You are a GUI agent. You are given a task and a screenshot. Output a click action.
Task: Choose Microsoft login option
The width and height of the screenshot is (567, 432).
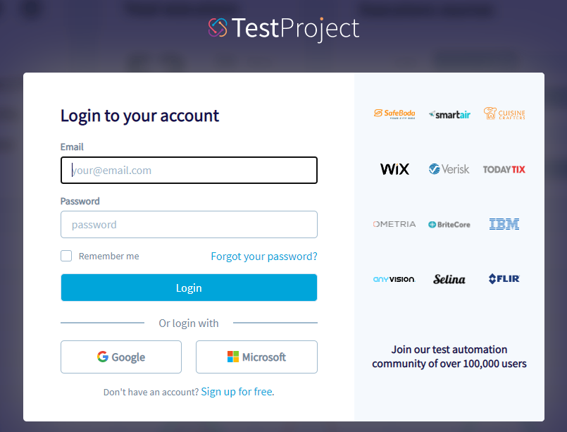pyautogui.click(x=256, y=357)
